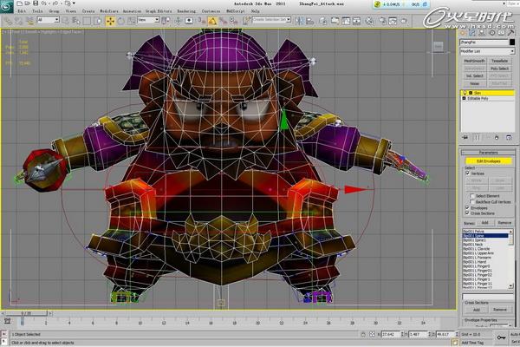Toggle the Vertices checkbox
Viewport: 520px width, 347px height.
click(x=468, y=173)
